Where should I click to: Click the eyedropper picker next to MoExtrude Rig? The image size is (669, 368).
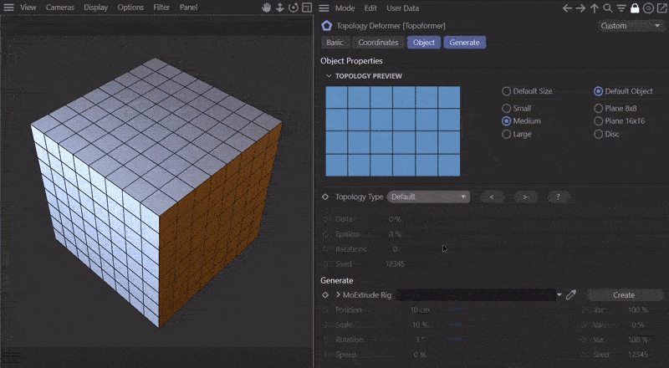tap(571, 294)
